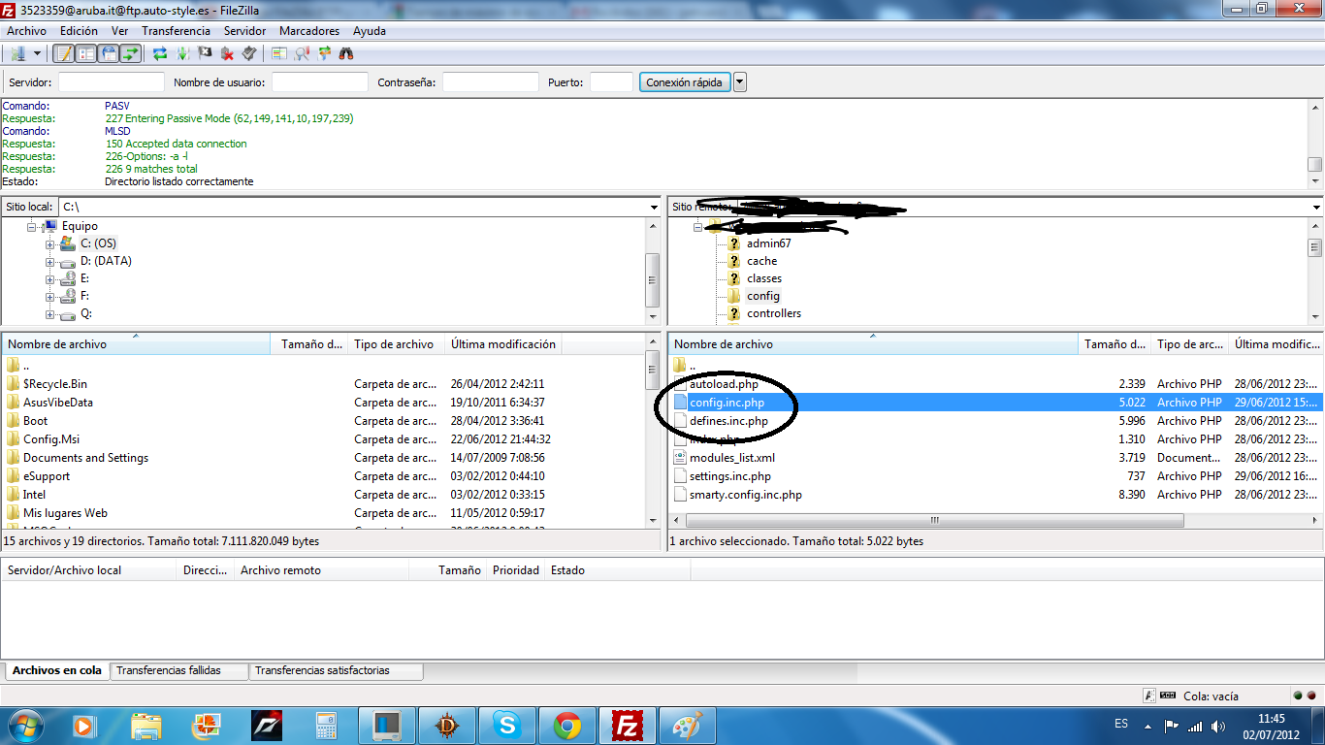
Task: Focus the Contraseña input field
Action: pyautogui.click(x=491, y=82)
